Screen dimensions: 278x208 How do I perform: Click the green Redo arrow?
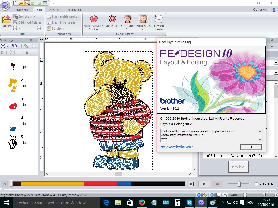(39, 3)
